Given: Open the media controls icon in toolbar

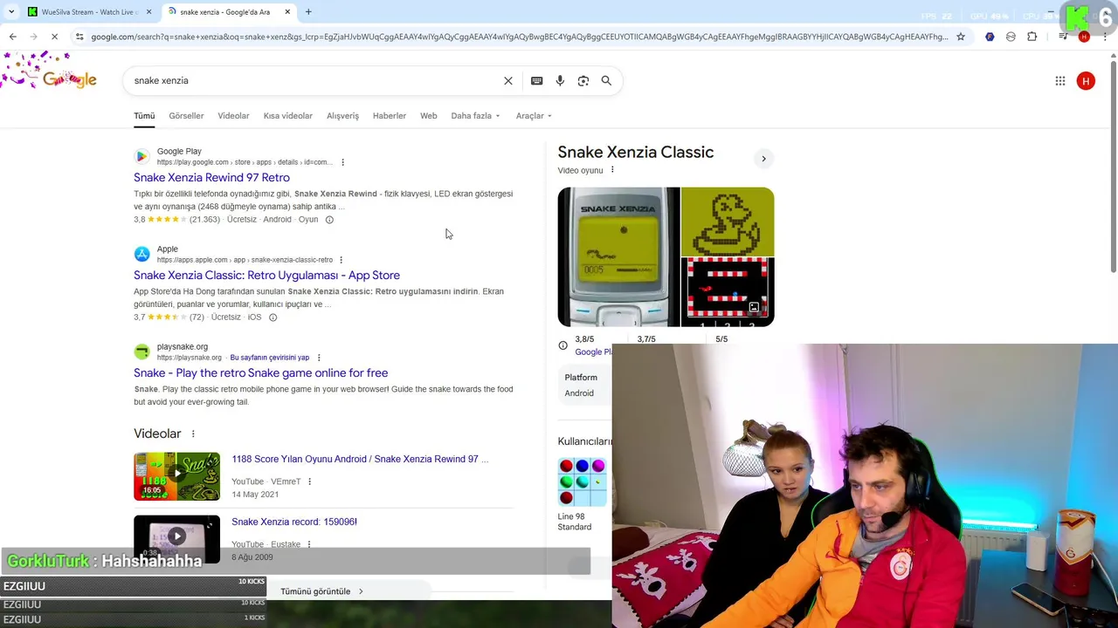Looking at the screenshot, I should [1063, 37].
